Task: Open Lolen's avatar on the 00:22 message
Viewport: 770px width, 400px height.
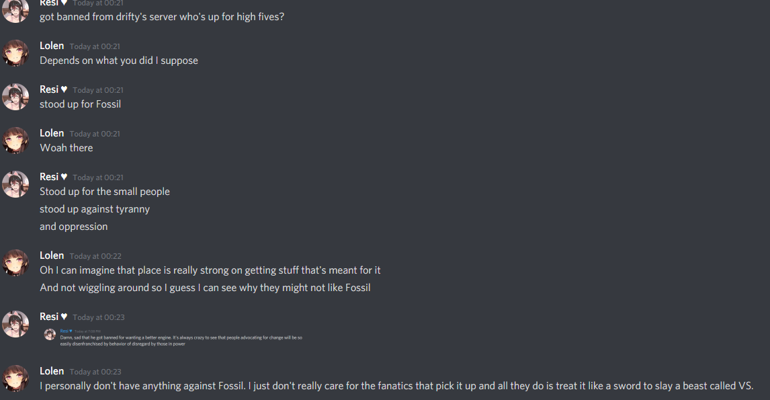Action: click(x=15, y=263)
